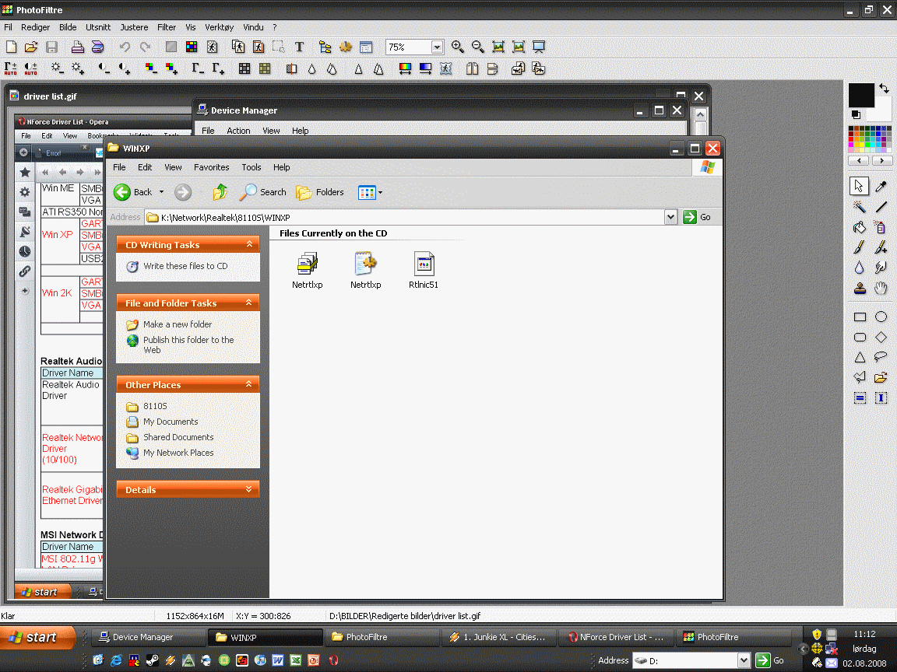Click the Text tool T icon

click(299, 47)
